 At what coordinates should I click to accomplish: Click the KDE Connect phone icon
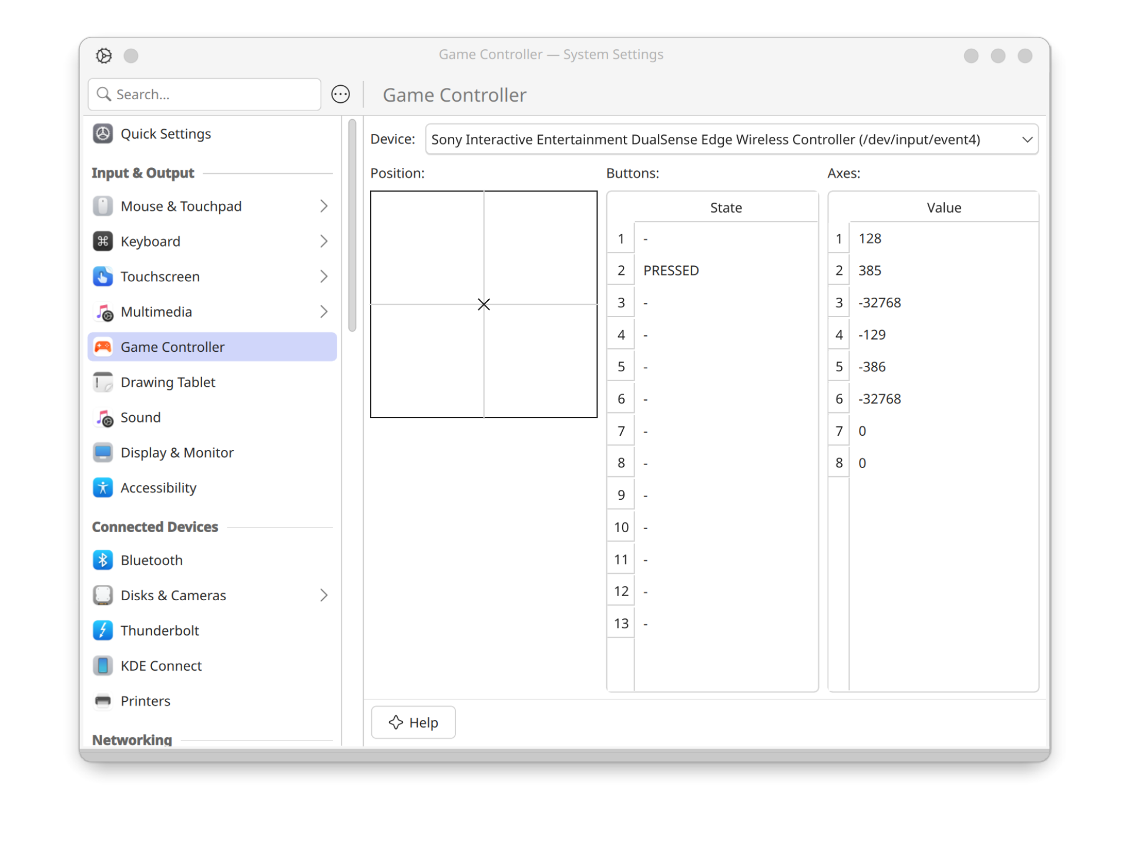pyautogui.click(x=103, y=666)
